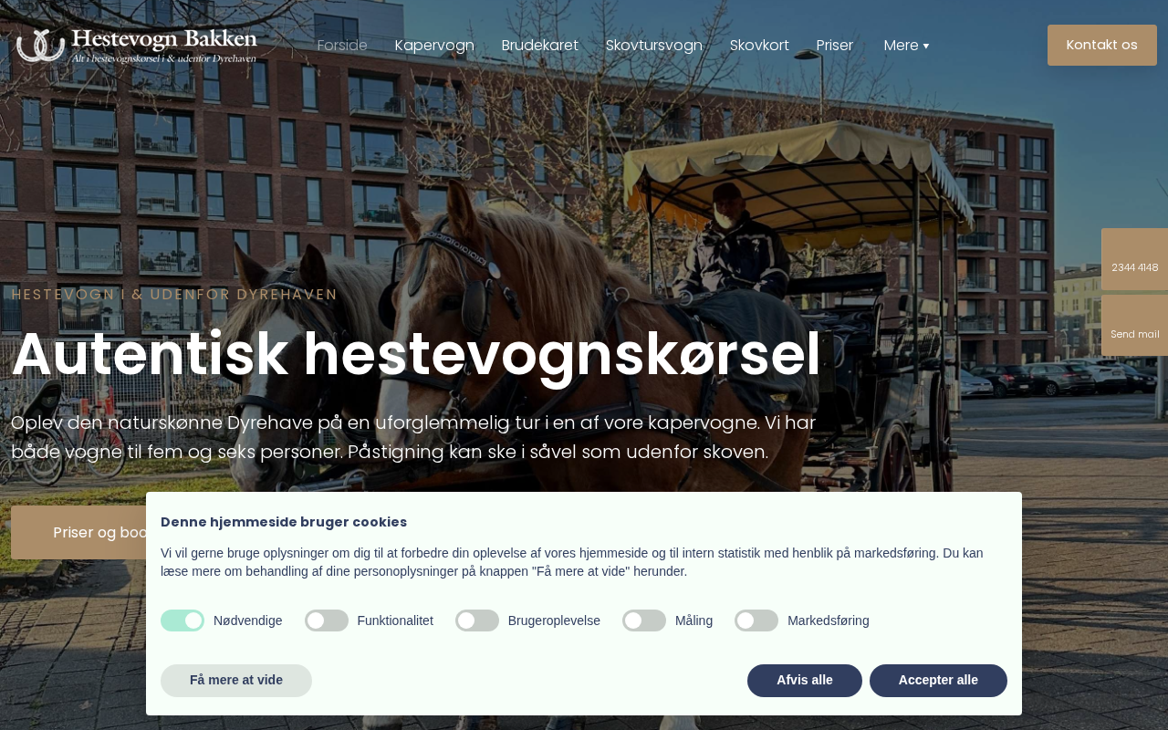Image resolution: width=1168 pixels, height=730 pixels.
Task: Open the Skovkort navigation link
Action: (x=759, y=46)
